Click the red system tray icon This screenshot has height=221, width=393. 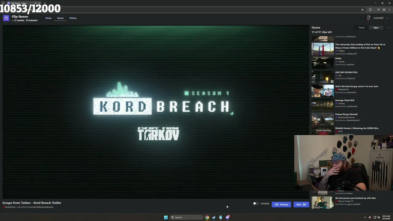point(370,217)
